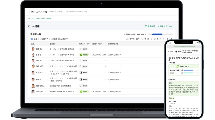Image resolution: width=215 pixels, height=120 pixels.
Task: Click 結果をダウンロード link
Action: pyautogui.click(x=166, y=26)
